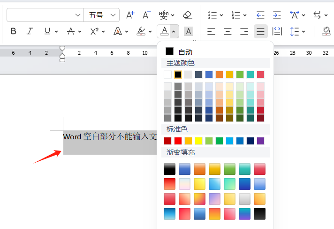Expand numbering style arrow

(x=245, y=15)
